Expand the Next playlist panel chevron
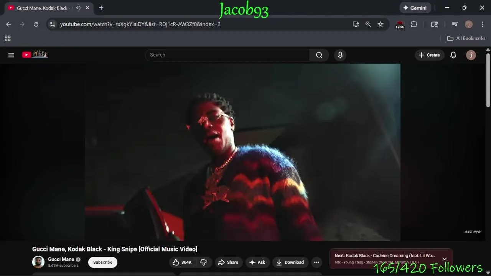 (x=445, y=259)
